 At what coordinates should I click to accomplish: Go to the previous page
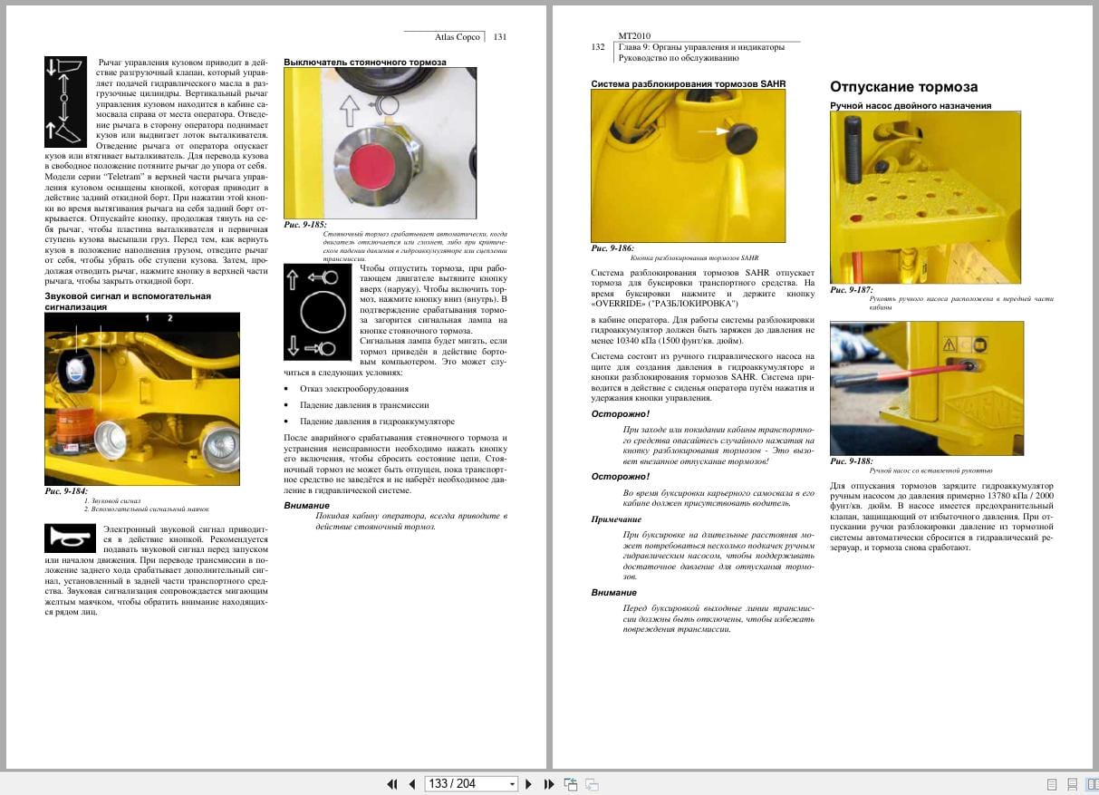click(x=412, y=784)
